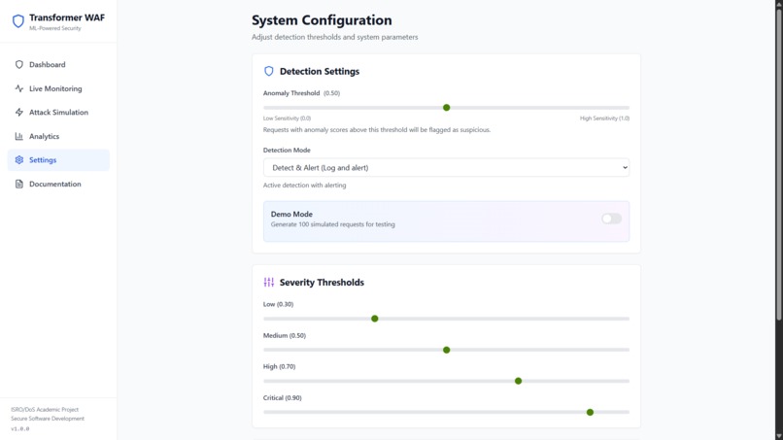Click the Settings gear icon
This screenshot has width=783, height=440.
click(x=19, y=160)
